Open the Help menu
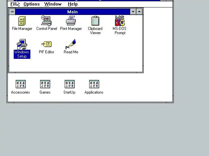 click(72, 4)
